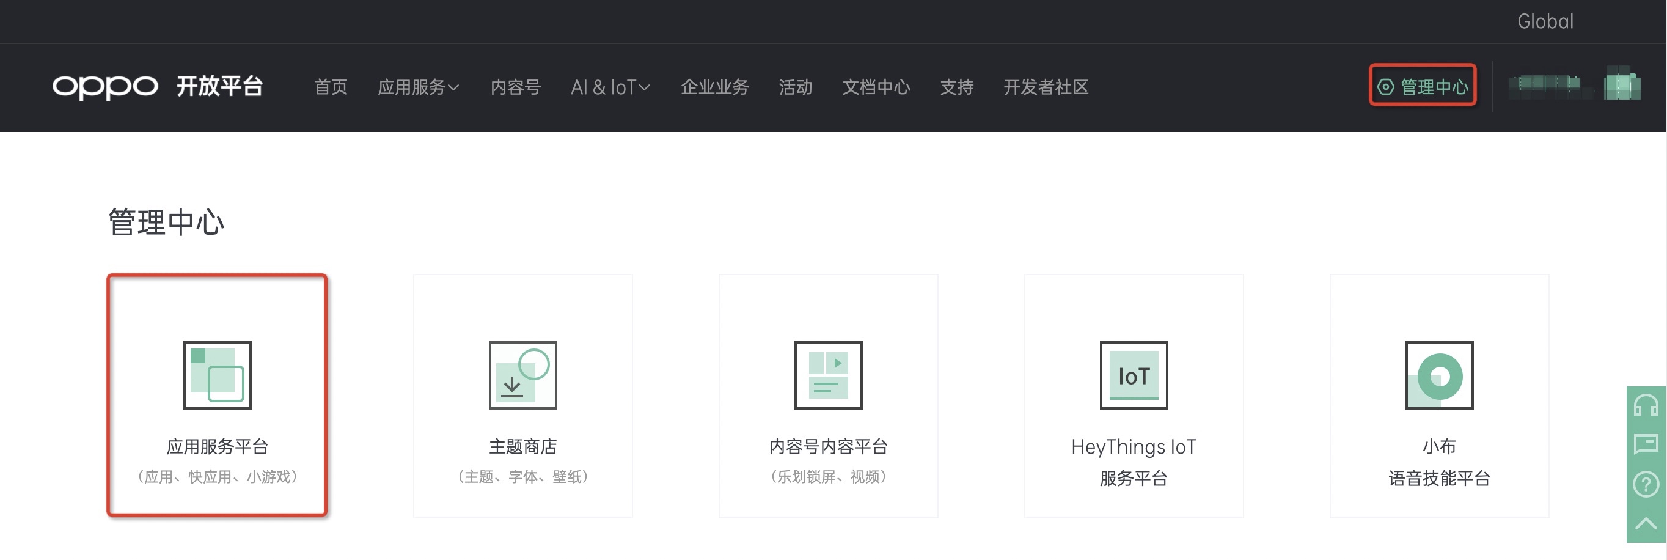The image size is (1667, 560).
Task: Click the 主题商店 download icon
Action: (x=523, y=375)
